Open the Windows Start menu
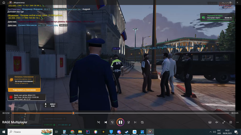This screenshot has height=135, width=241. [4, 132]
